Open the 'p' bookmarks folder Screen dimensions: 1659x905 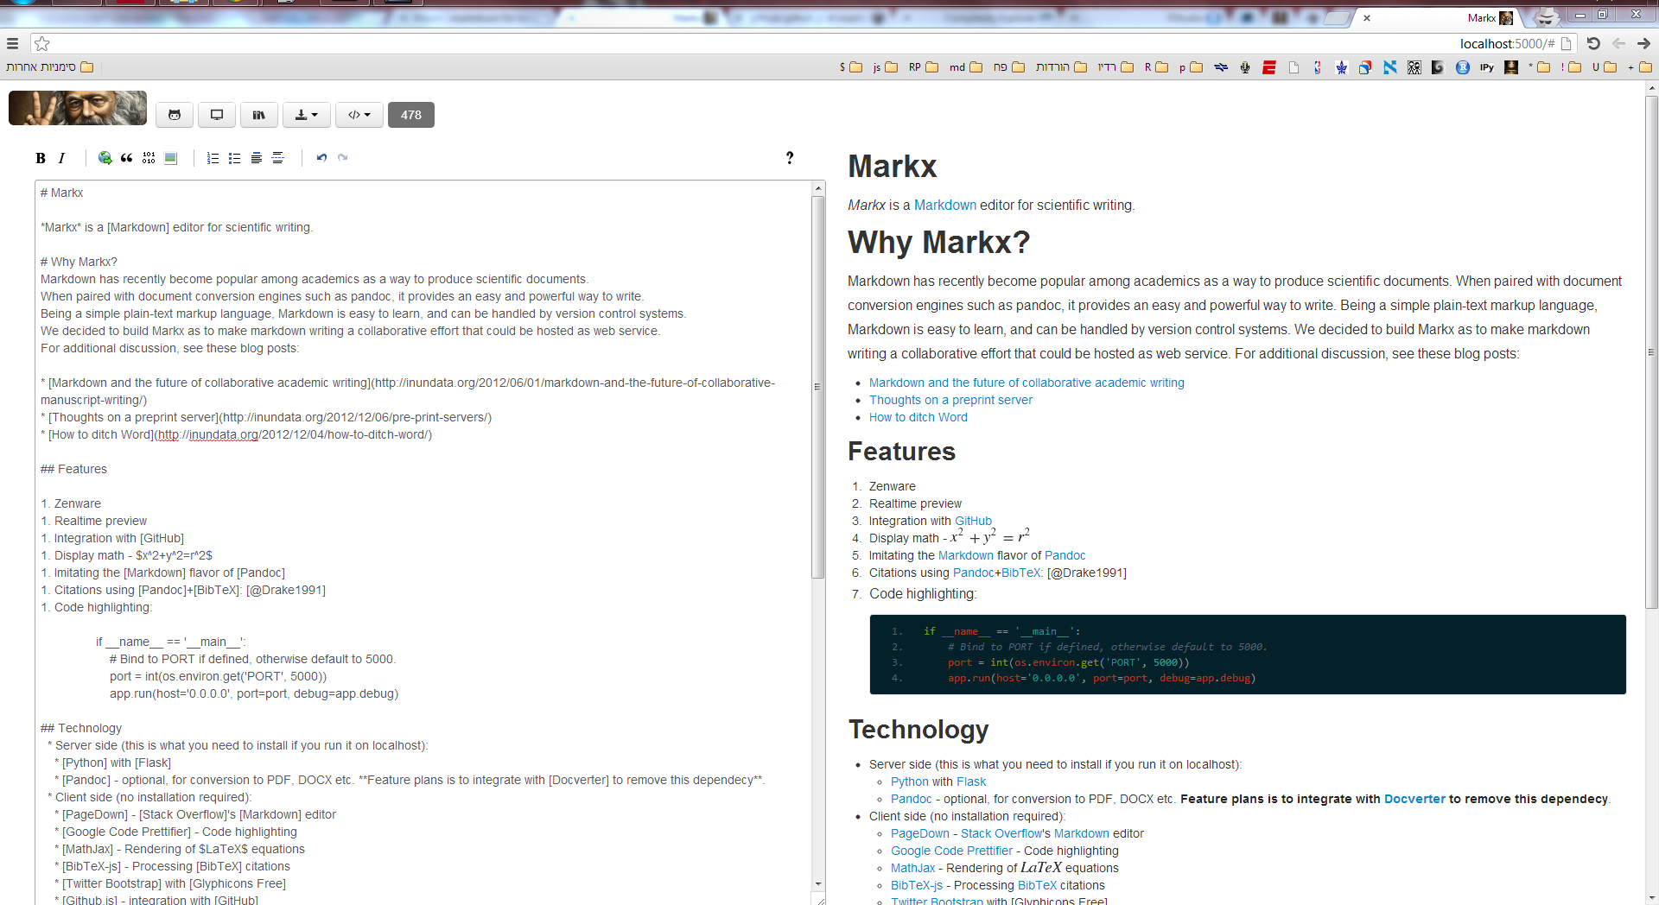(1191, 67)
